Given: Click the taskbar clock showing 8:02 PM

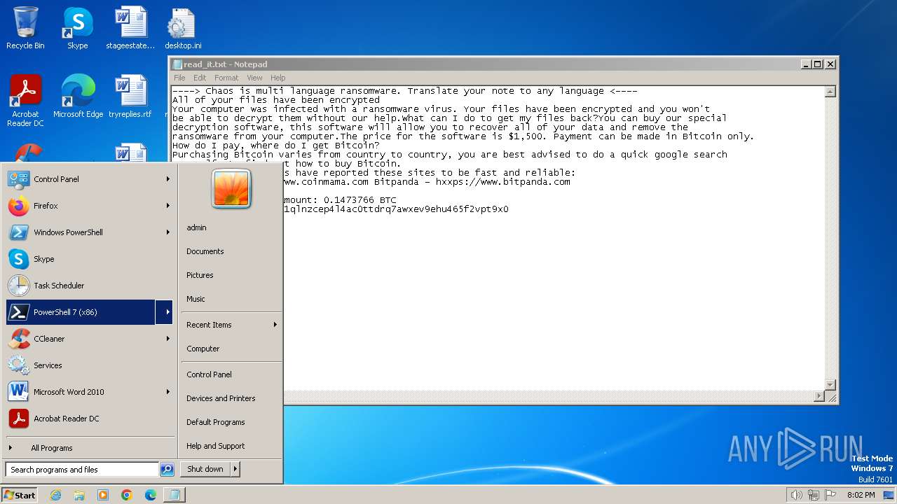Looking at the screenshot, I should click(x=861, y=495).
